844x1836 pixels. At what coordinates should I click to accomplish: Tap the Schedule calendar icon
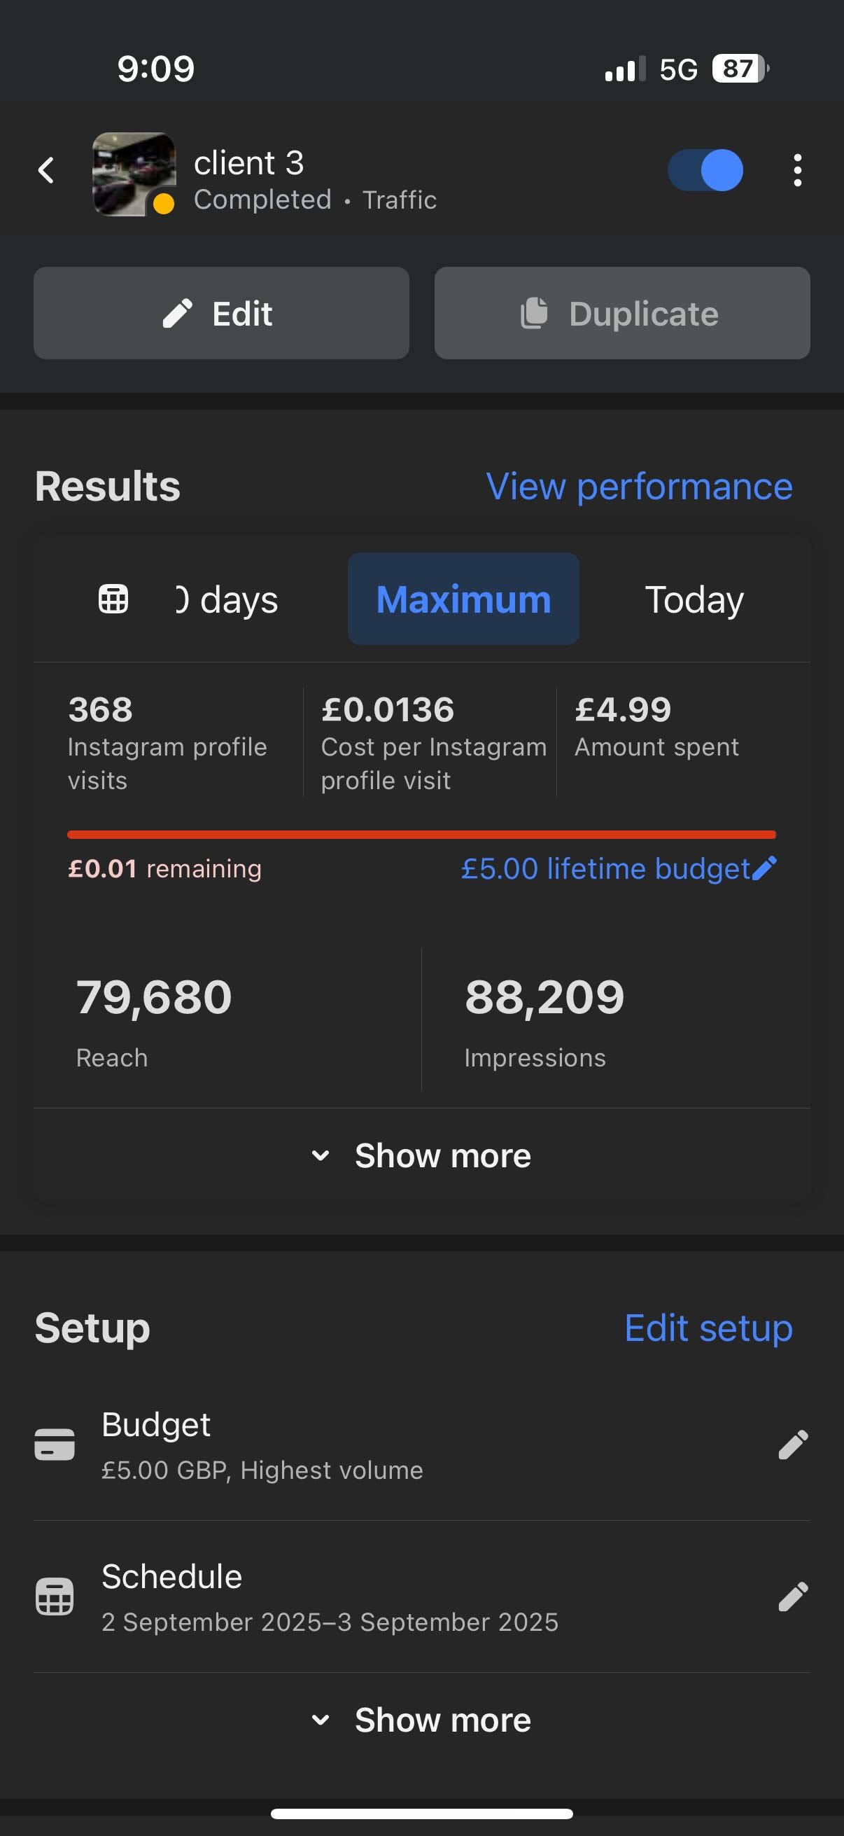tap(55, 1597)
